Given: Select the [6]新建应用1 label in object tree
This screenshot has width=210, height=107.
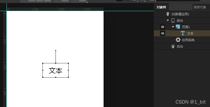Looking at the screenshot, I should pos(180,14).
